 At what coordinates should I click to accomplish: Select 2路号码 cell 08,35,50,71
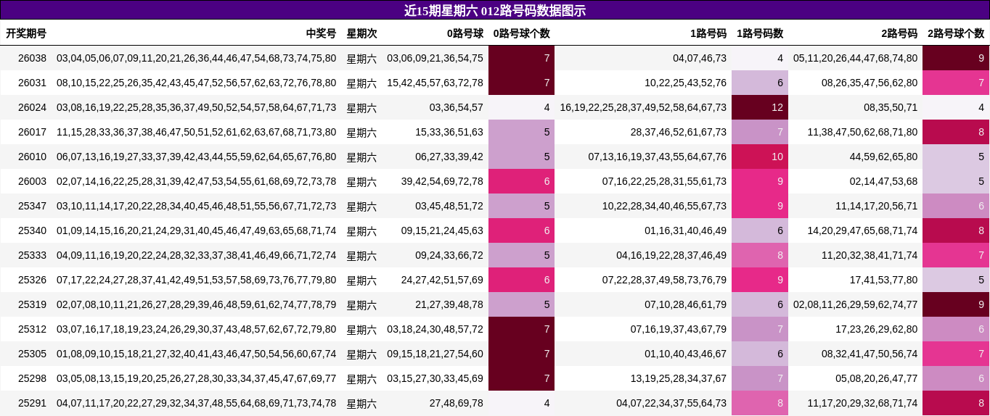[890, 107]
